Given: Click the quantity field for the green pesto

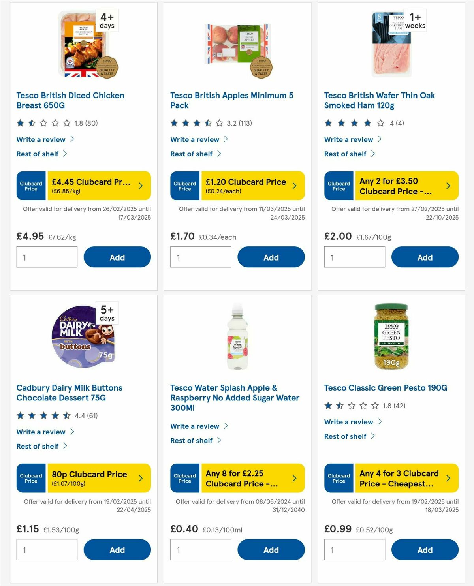Looking at the screenshot, I should tap(354, 549).
